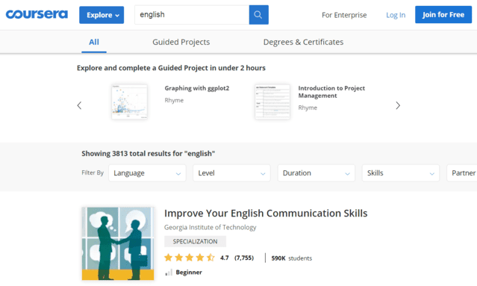This screenshot has width=477, height=286.
Task: Click the Rhyme label under Project Management
Action: click(x=308, y=108)
